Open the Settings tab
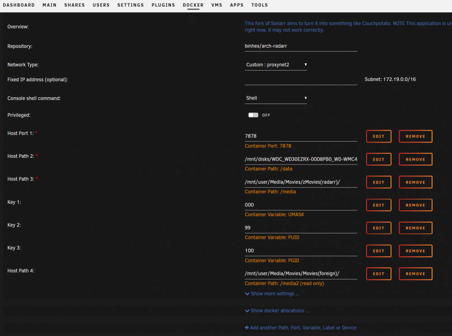This screenshot has width=452, height=336. (130, 5)
